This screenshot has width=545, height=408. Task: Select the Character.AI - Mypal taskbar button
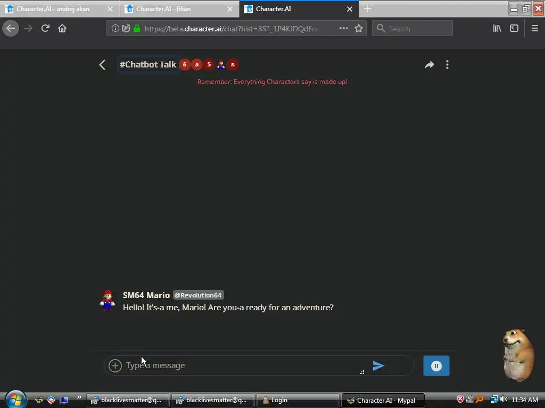coord(383,401)
